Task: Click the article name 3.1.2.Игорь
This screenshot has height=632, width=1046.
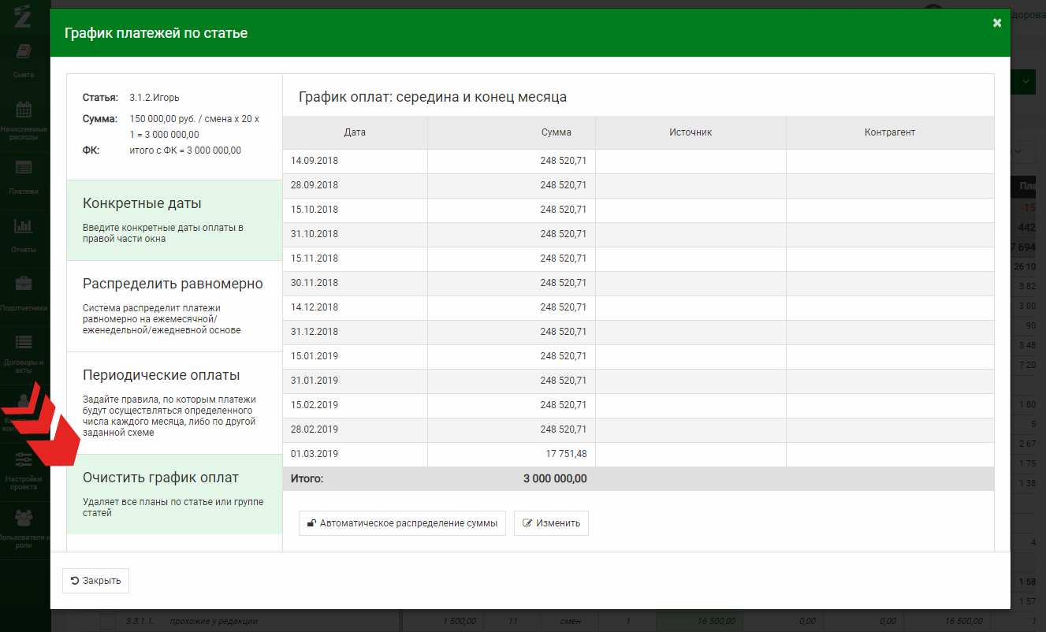Action: coord(154,98)
